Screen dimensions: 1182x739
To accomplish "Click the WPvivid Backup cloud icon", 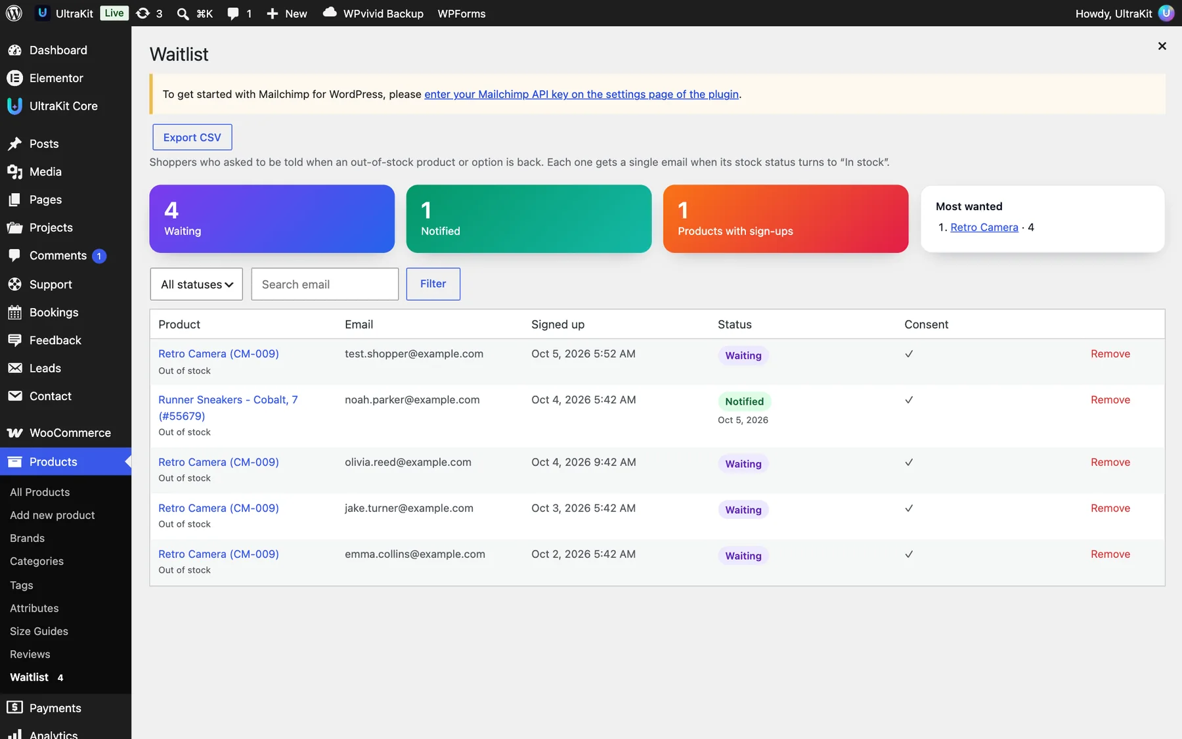I will tap(330, 12).
